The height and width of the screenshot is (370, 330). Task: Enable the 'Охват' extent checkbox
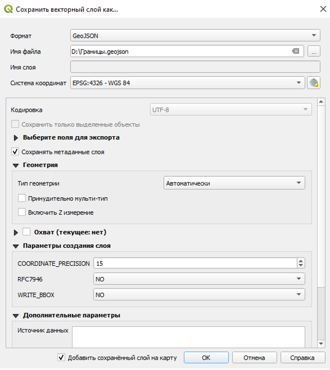(27, 232)
